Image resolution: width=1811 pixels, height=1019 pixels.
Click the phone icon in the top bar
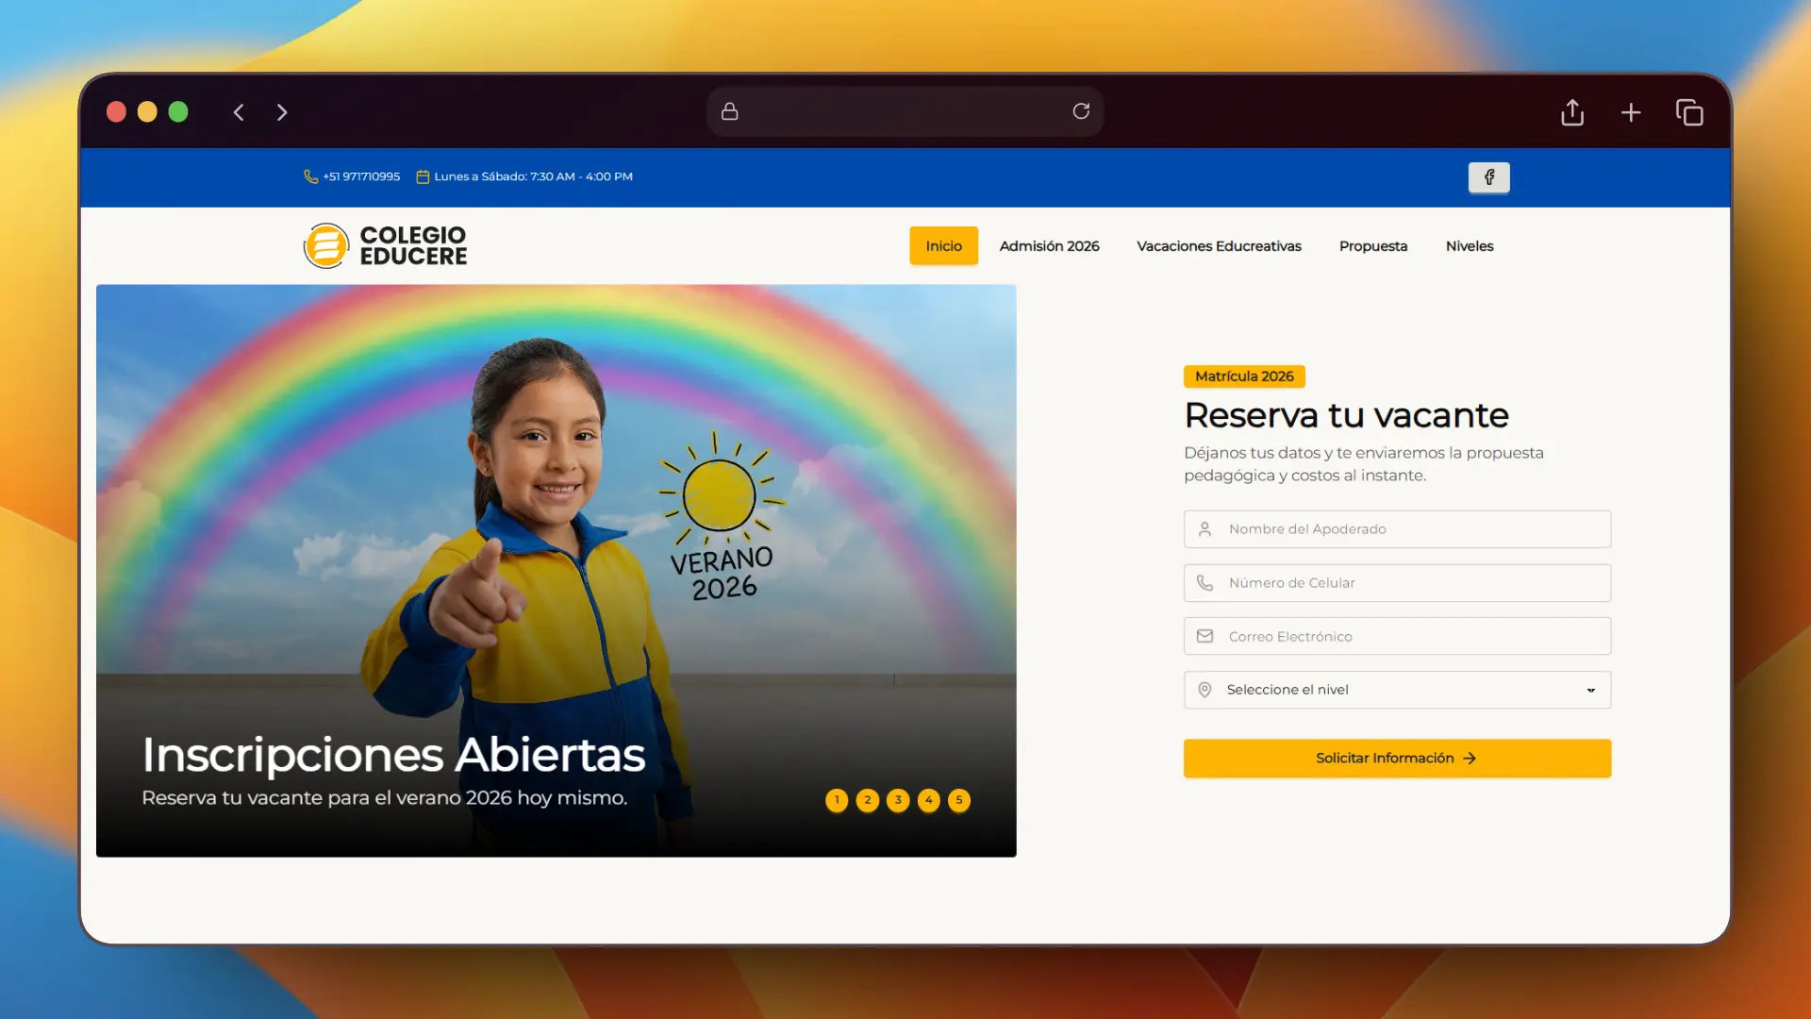(309, 176)
